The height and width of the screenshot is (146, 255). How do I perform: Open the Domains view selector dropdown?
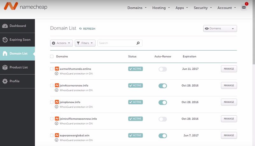coord(220,29)
